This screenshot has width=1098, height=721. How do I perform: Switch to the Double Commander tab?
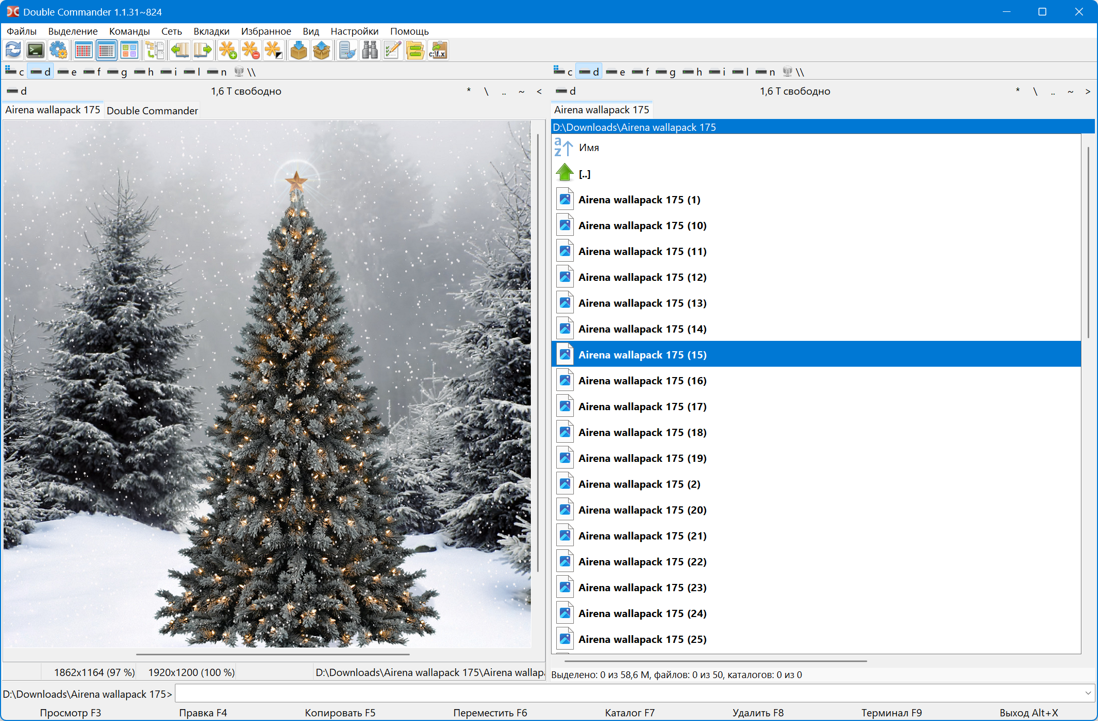152,111
